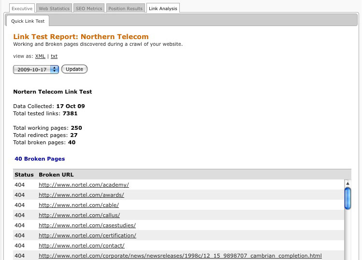
Task: Select the 404 status in the academy row
Action: pos(20,185)
